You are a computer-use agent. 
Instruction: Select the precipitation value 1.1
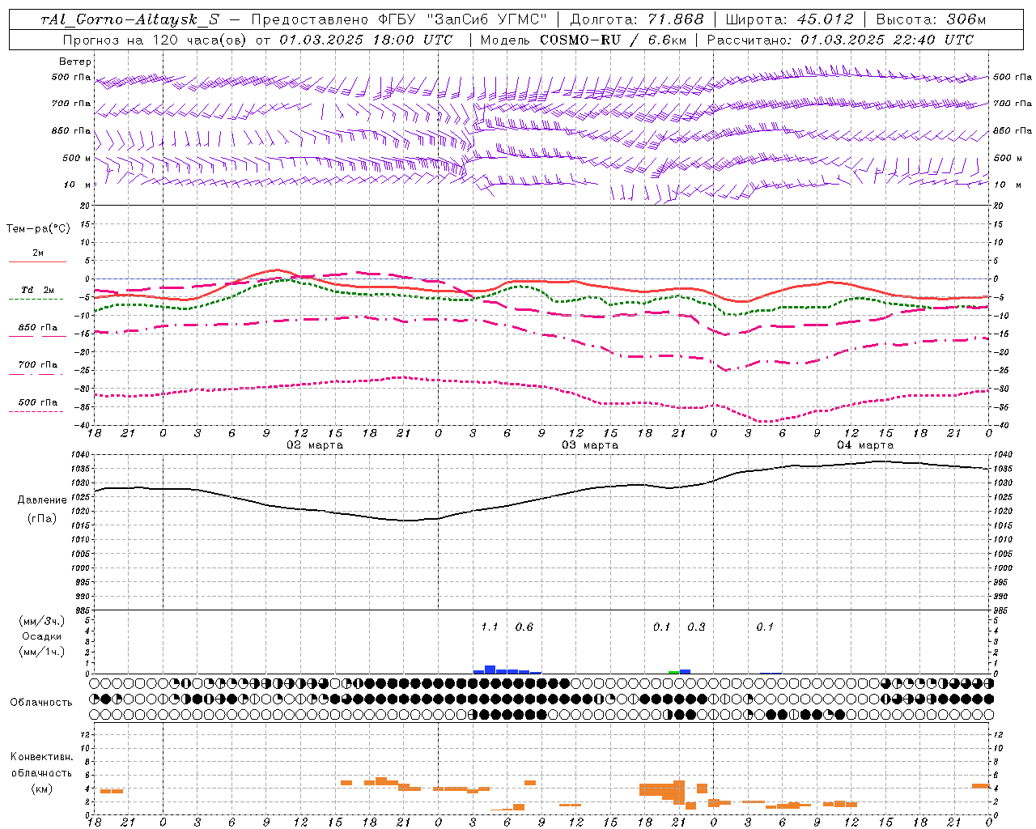pos(490,627)
